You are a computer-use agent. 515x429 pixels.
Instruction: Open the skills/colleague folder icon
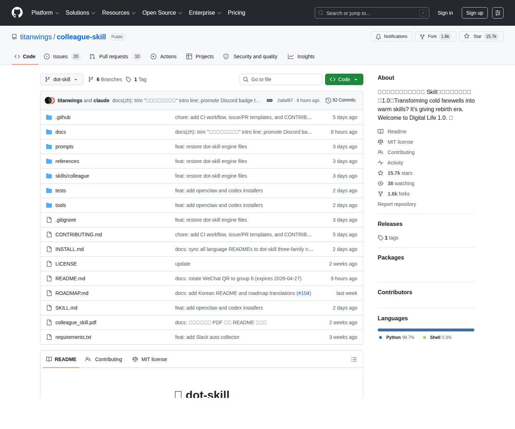coord(49,176)
